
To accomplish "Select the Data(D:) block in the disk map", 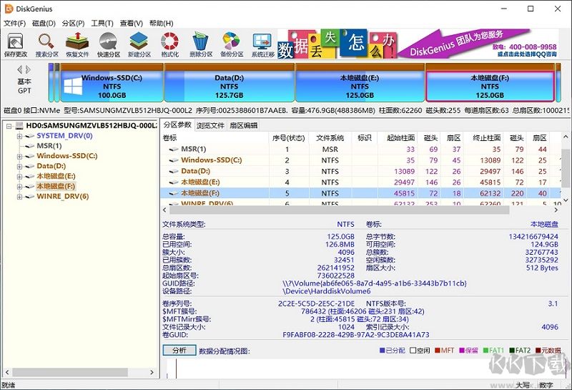I will 229,82.
